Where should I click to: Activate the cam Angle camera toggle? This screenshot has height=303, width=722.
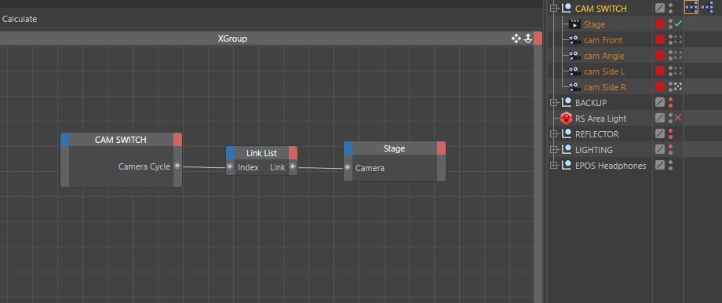click(x=678, y=56)
